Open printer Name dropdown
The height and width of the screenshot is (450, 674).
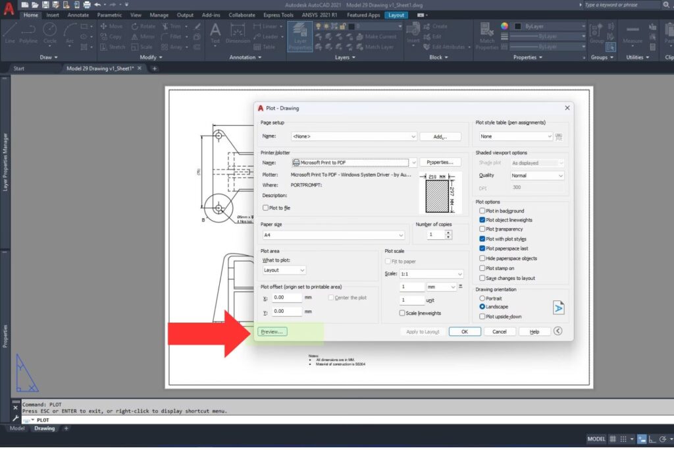point(353,163)
